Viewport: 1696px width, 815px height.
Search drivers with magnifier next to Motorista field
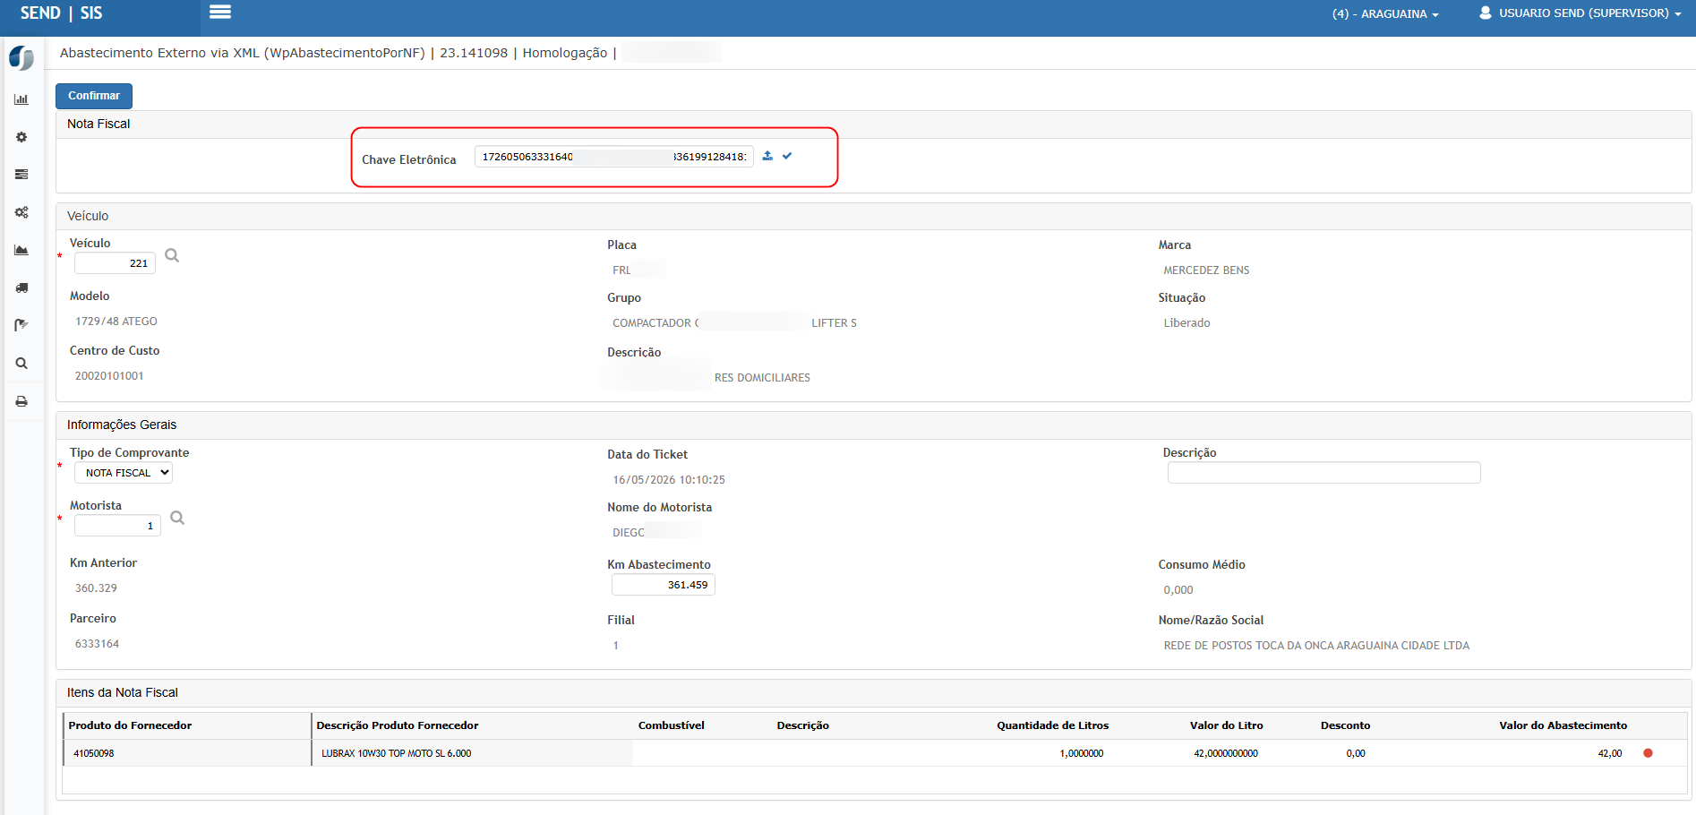pyautogui.click(x=177, y=518)
